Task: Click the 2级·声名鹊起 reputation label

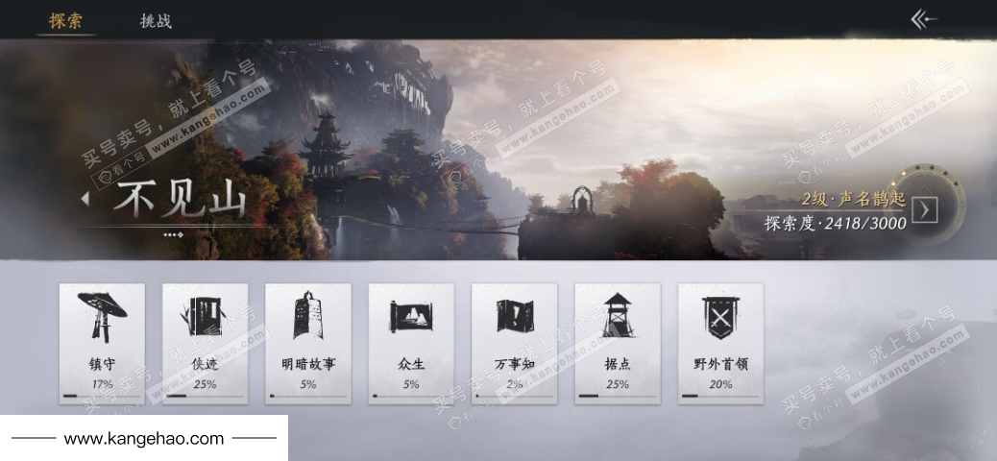Action: pos(853,199)
